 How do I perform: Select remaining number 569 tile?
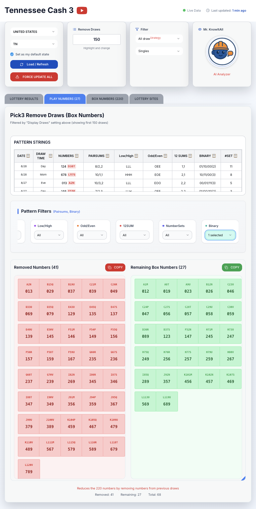[146, 401]
